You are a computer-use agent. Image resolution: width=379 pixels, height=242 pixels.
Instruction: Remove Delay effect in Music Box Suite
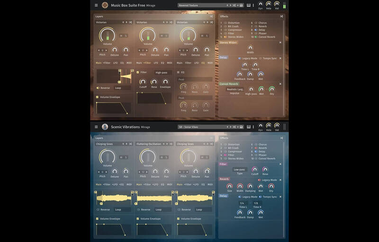(x=280, y=58)
